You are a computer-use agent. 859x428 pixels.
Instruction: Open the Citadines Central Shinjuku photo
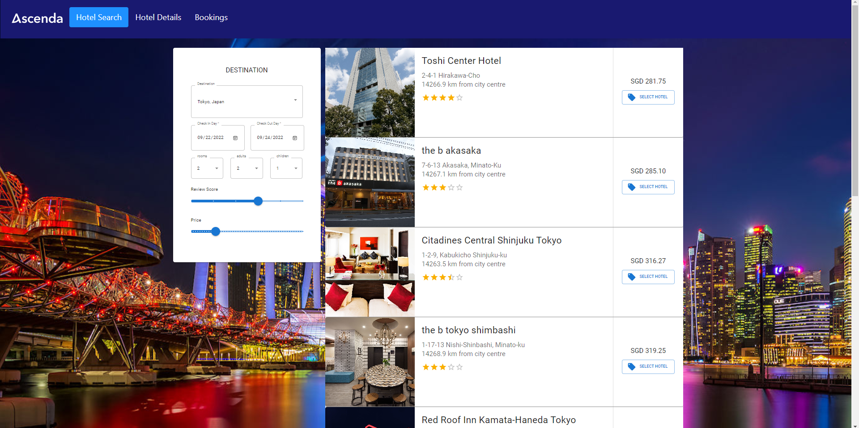click(x=370, y=272)
